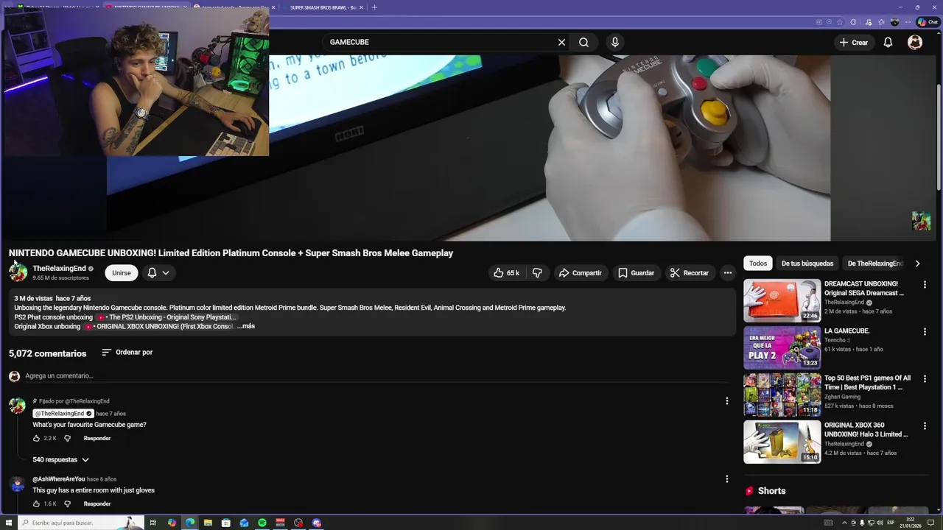Click '3 M de vistas hace 7 años' text

pyautogui.click(x=52, y=299)
